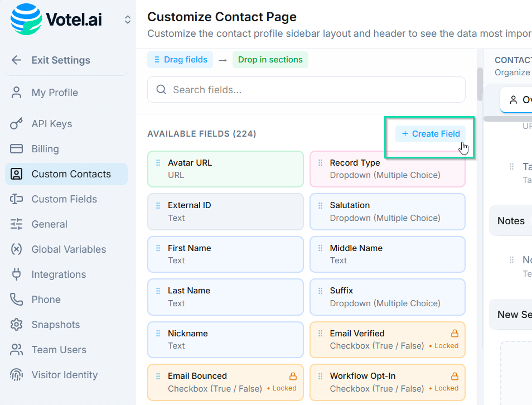
Task: Click the API Keys key icon
Action: pos(17,124)
